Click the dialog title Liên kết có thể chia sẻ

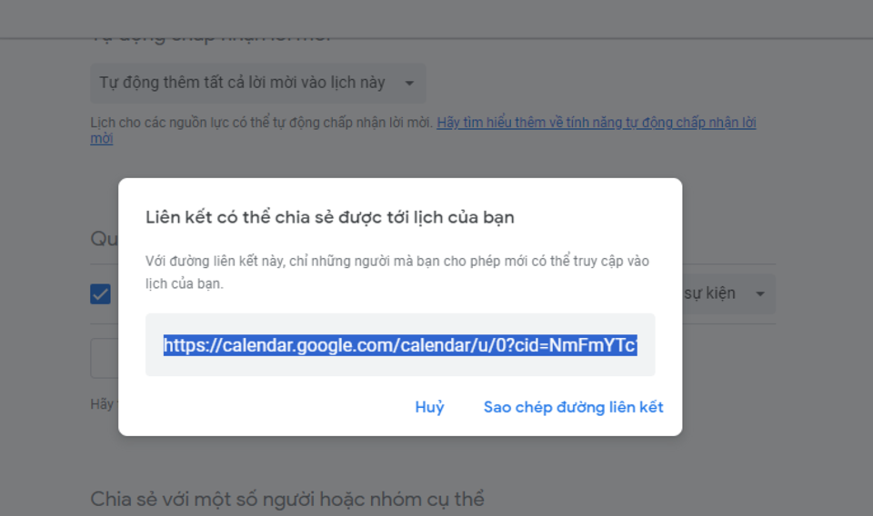329,217
